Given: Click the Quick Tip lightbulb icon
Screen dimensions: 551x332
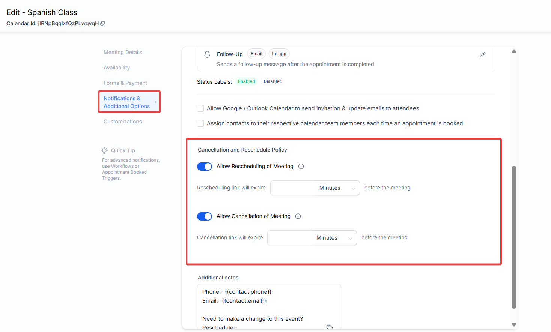Looking at the screenshot, I should tap(104, 150).
